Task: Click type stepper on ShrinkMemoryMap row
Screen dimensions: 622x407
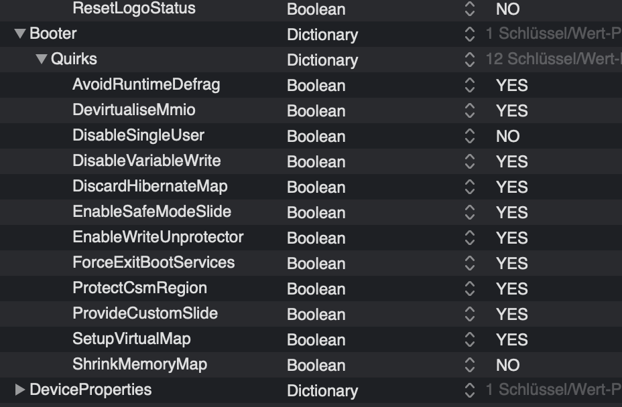Action: pyautogui.click(x=469, y=365)
